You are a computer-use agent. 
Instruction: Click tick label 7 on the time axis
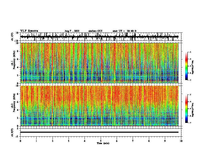(133, 141)
